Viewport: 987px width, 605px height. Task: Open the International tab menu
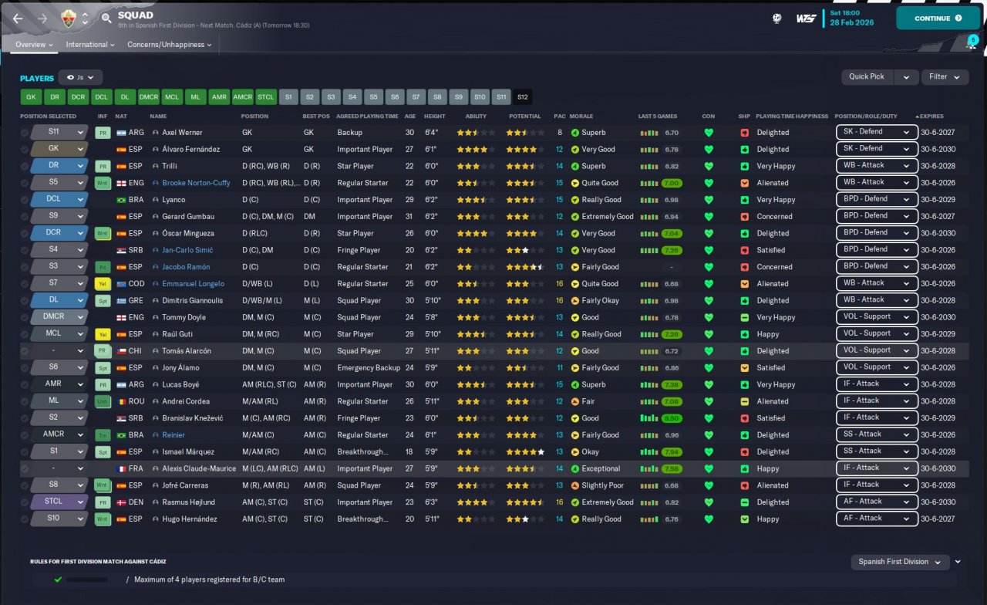pos(89,45)
